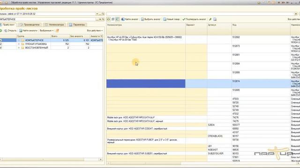Open left panel Все действия menu
The height and width of the screenshot is (168, 300).
coord(95,30)
